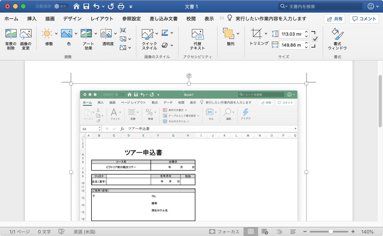The width and height of the screenshot is (383, 236).
Task: Switch to Outline view in status bar
Action: point(279,231)
